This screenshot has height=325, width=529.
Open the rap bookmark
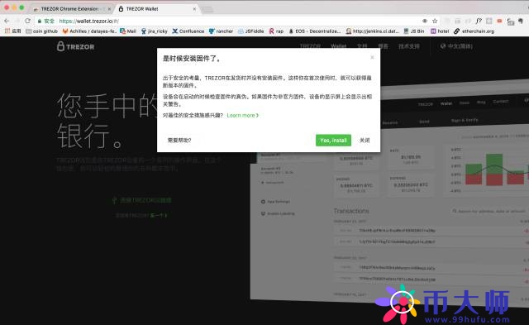[x=276, y=31]
